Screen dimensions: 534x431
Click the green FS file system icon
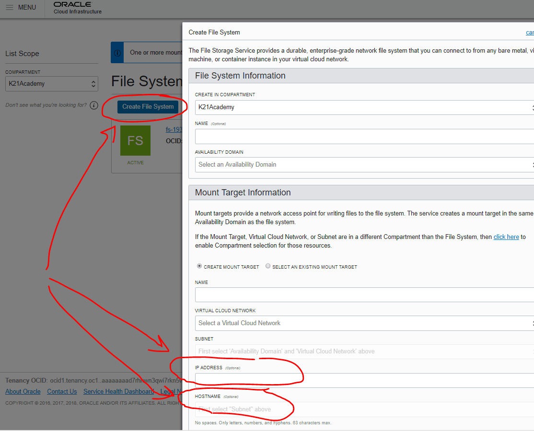pyautogui.click(x=135, y=140)
